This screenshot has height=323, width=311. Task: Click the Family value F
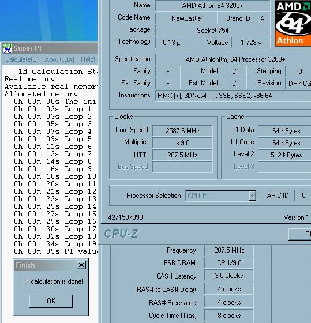point(168,72)
